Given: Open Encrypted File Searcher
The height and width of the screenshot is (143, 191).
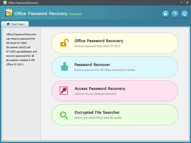Looking at the screenshot, I should pyautogui.click(x=115, y=115).
